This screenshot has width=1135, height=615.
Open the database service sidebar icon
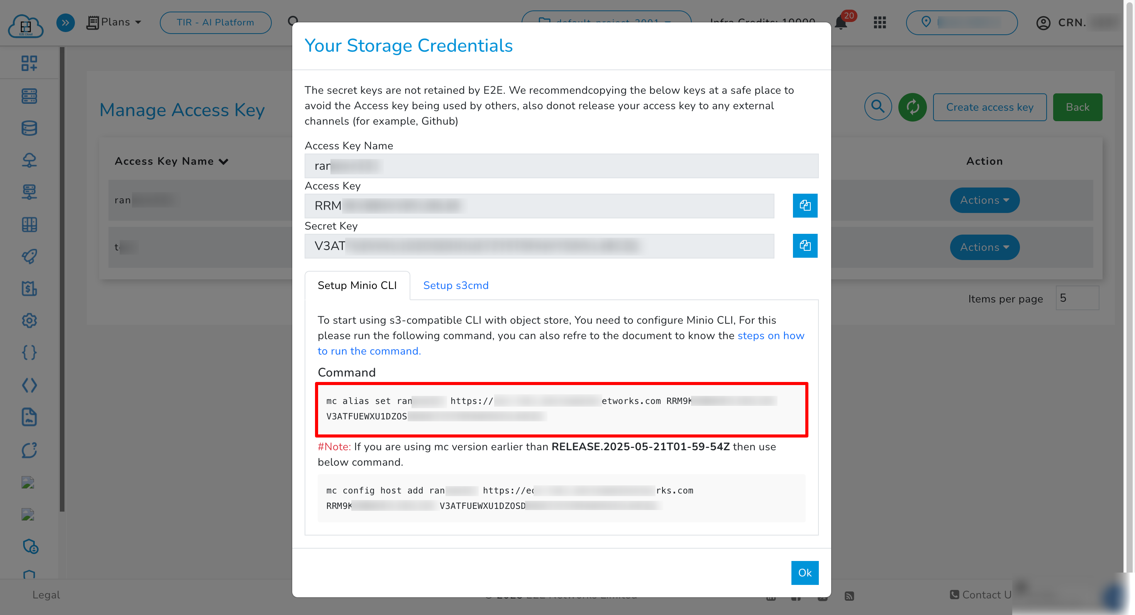coord(29,128)
